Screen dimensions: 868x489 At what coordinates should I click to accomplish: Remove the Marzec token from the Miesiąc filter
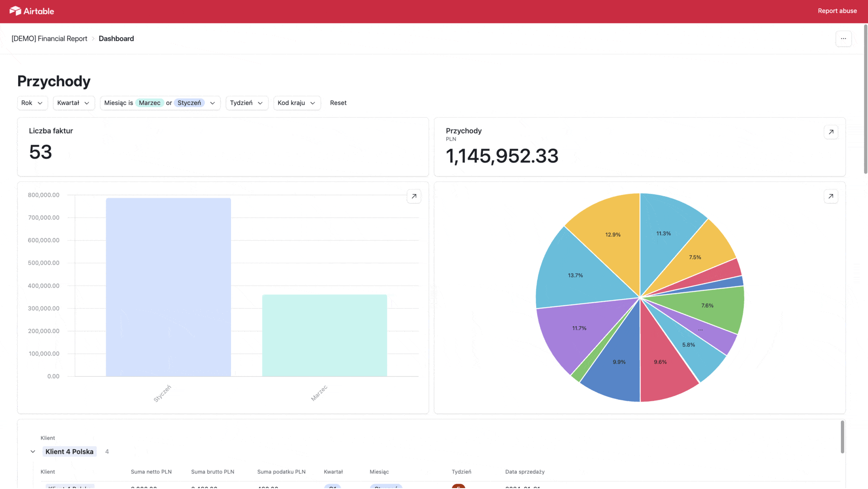click(149, 103)
